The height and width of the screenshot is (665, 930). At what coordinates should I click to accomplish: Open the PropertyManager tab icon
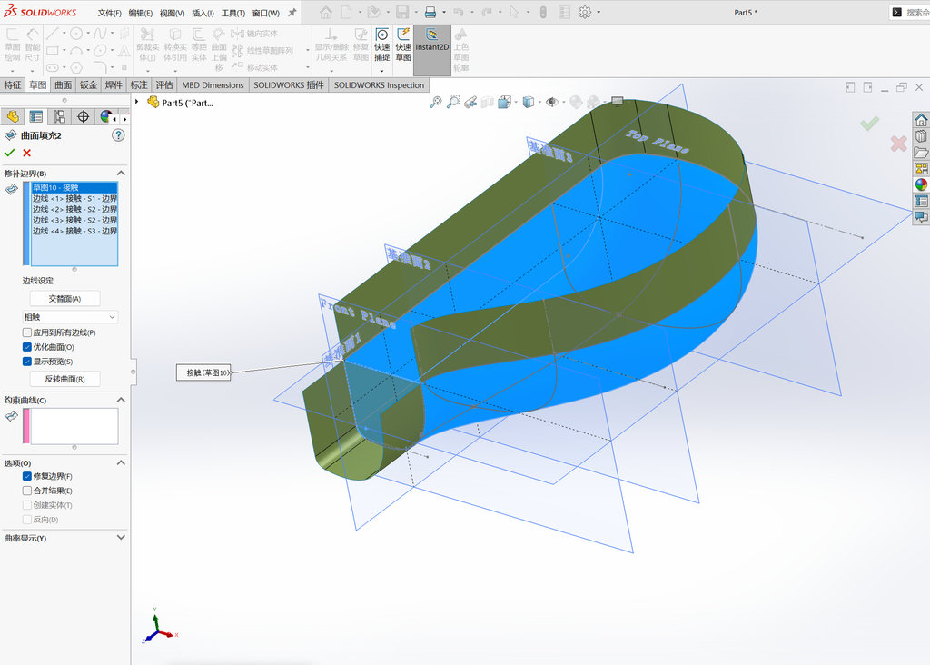point(36,117)
